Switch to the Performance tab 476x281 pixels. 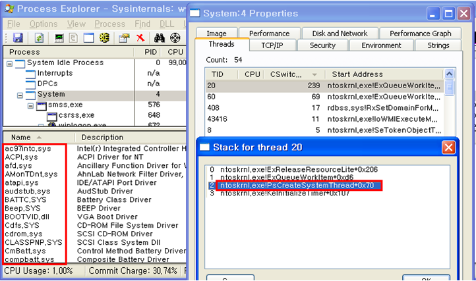pos(269,34)
